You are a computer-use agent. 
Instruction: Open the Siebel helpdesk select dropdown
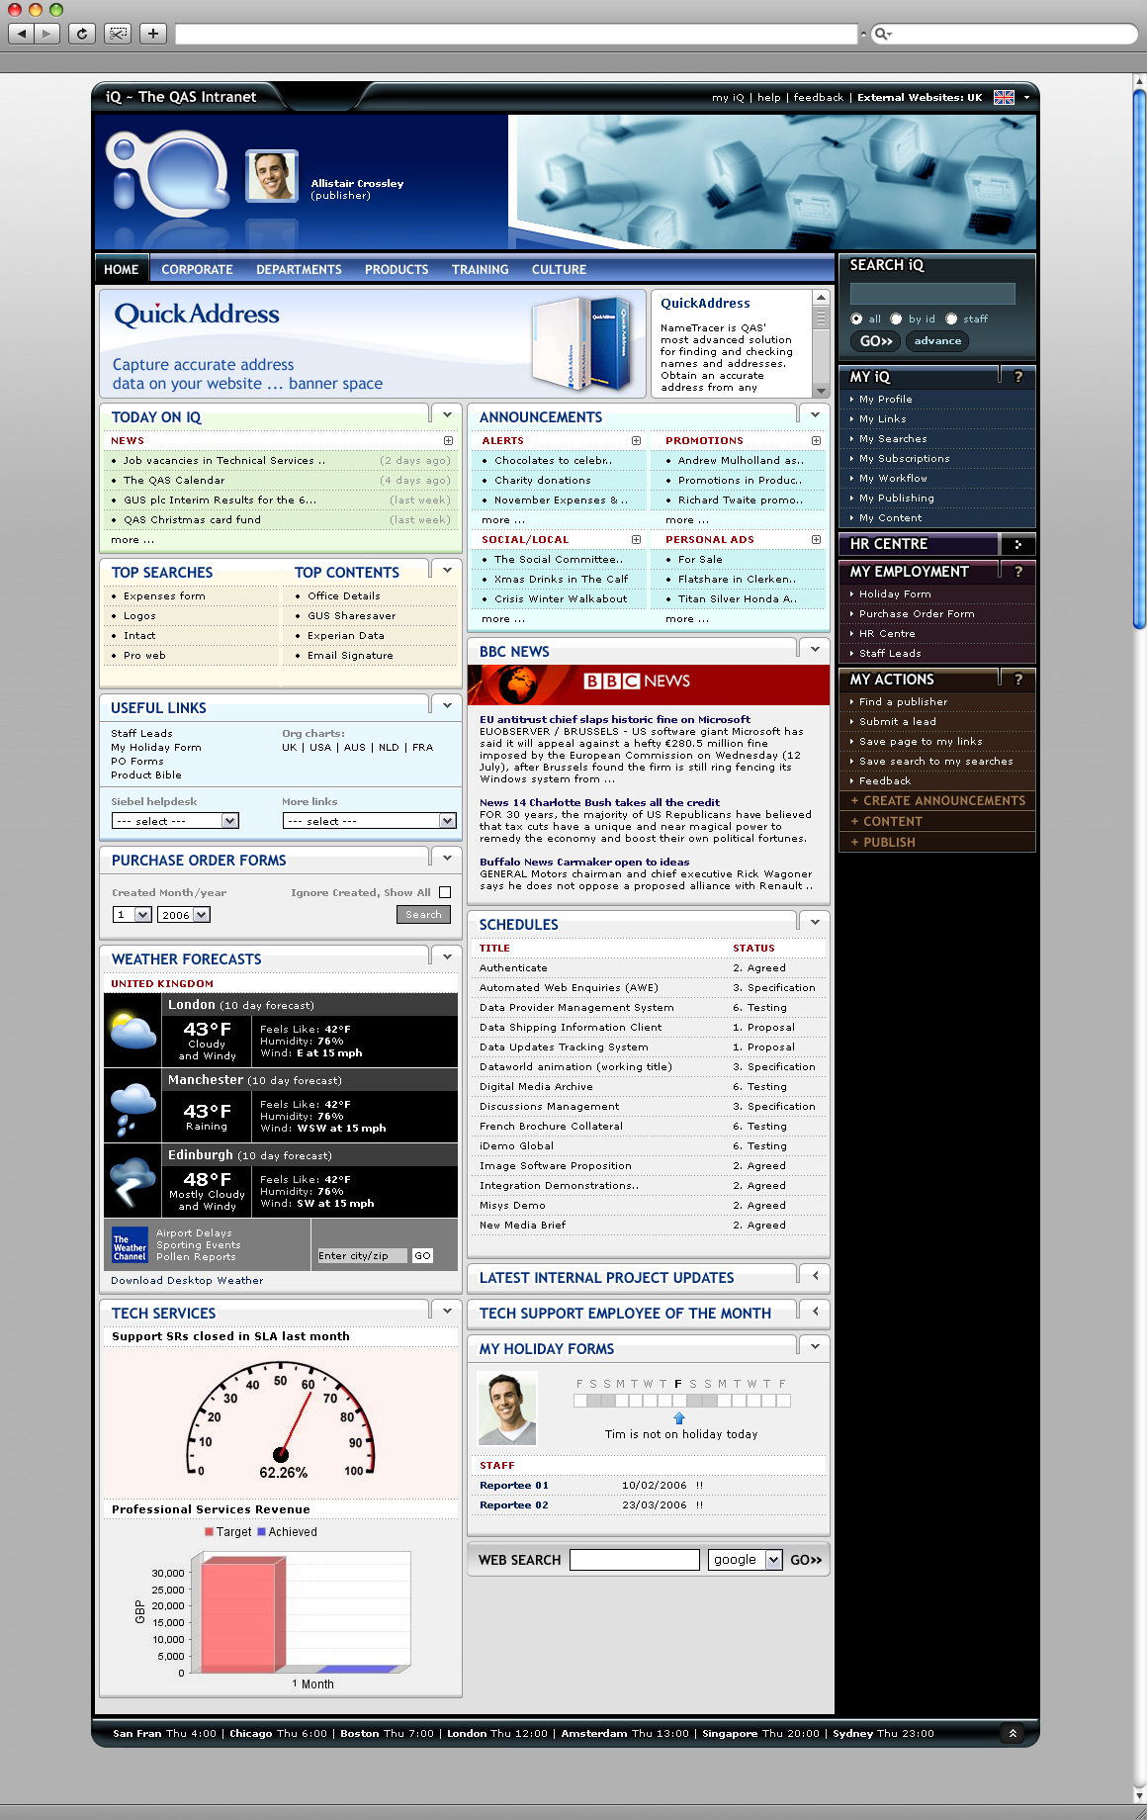click(175, 821)
